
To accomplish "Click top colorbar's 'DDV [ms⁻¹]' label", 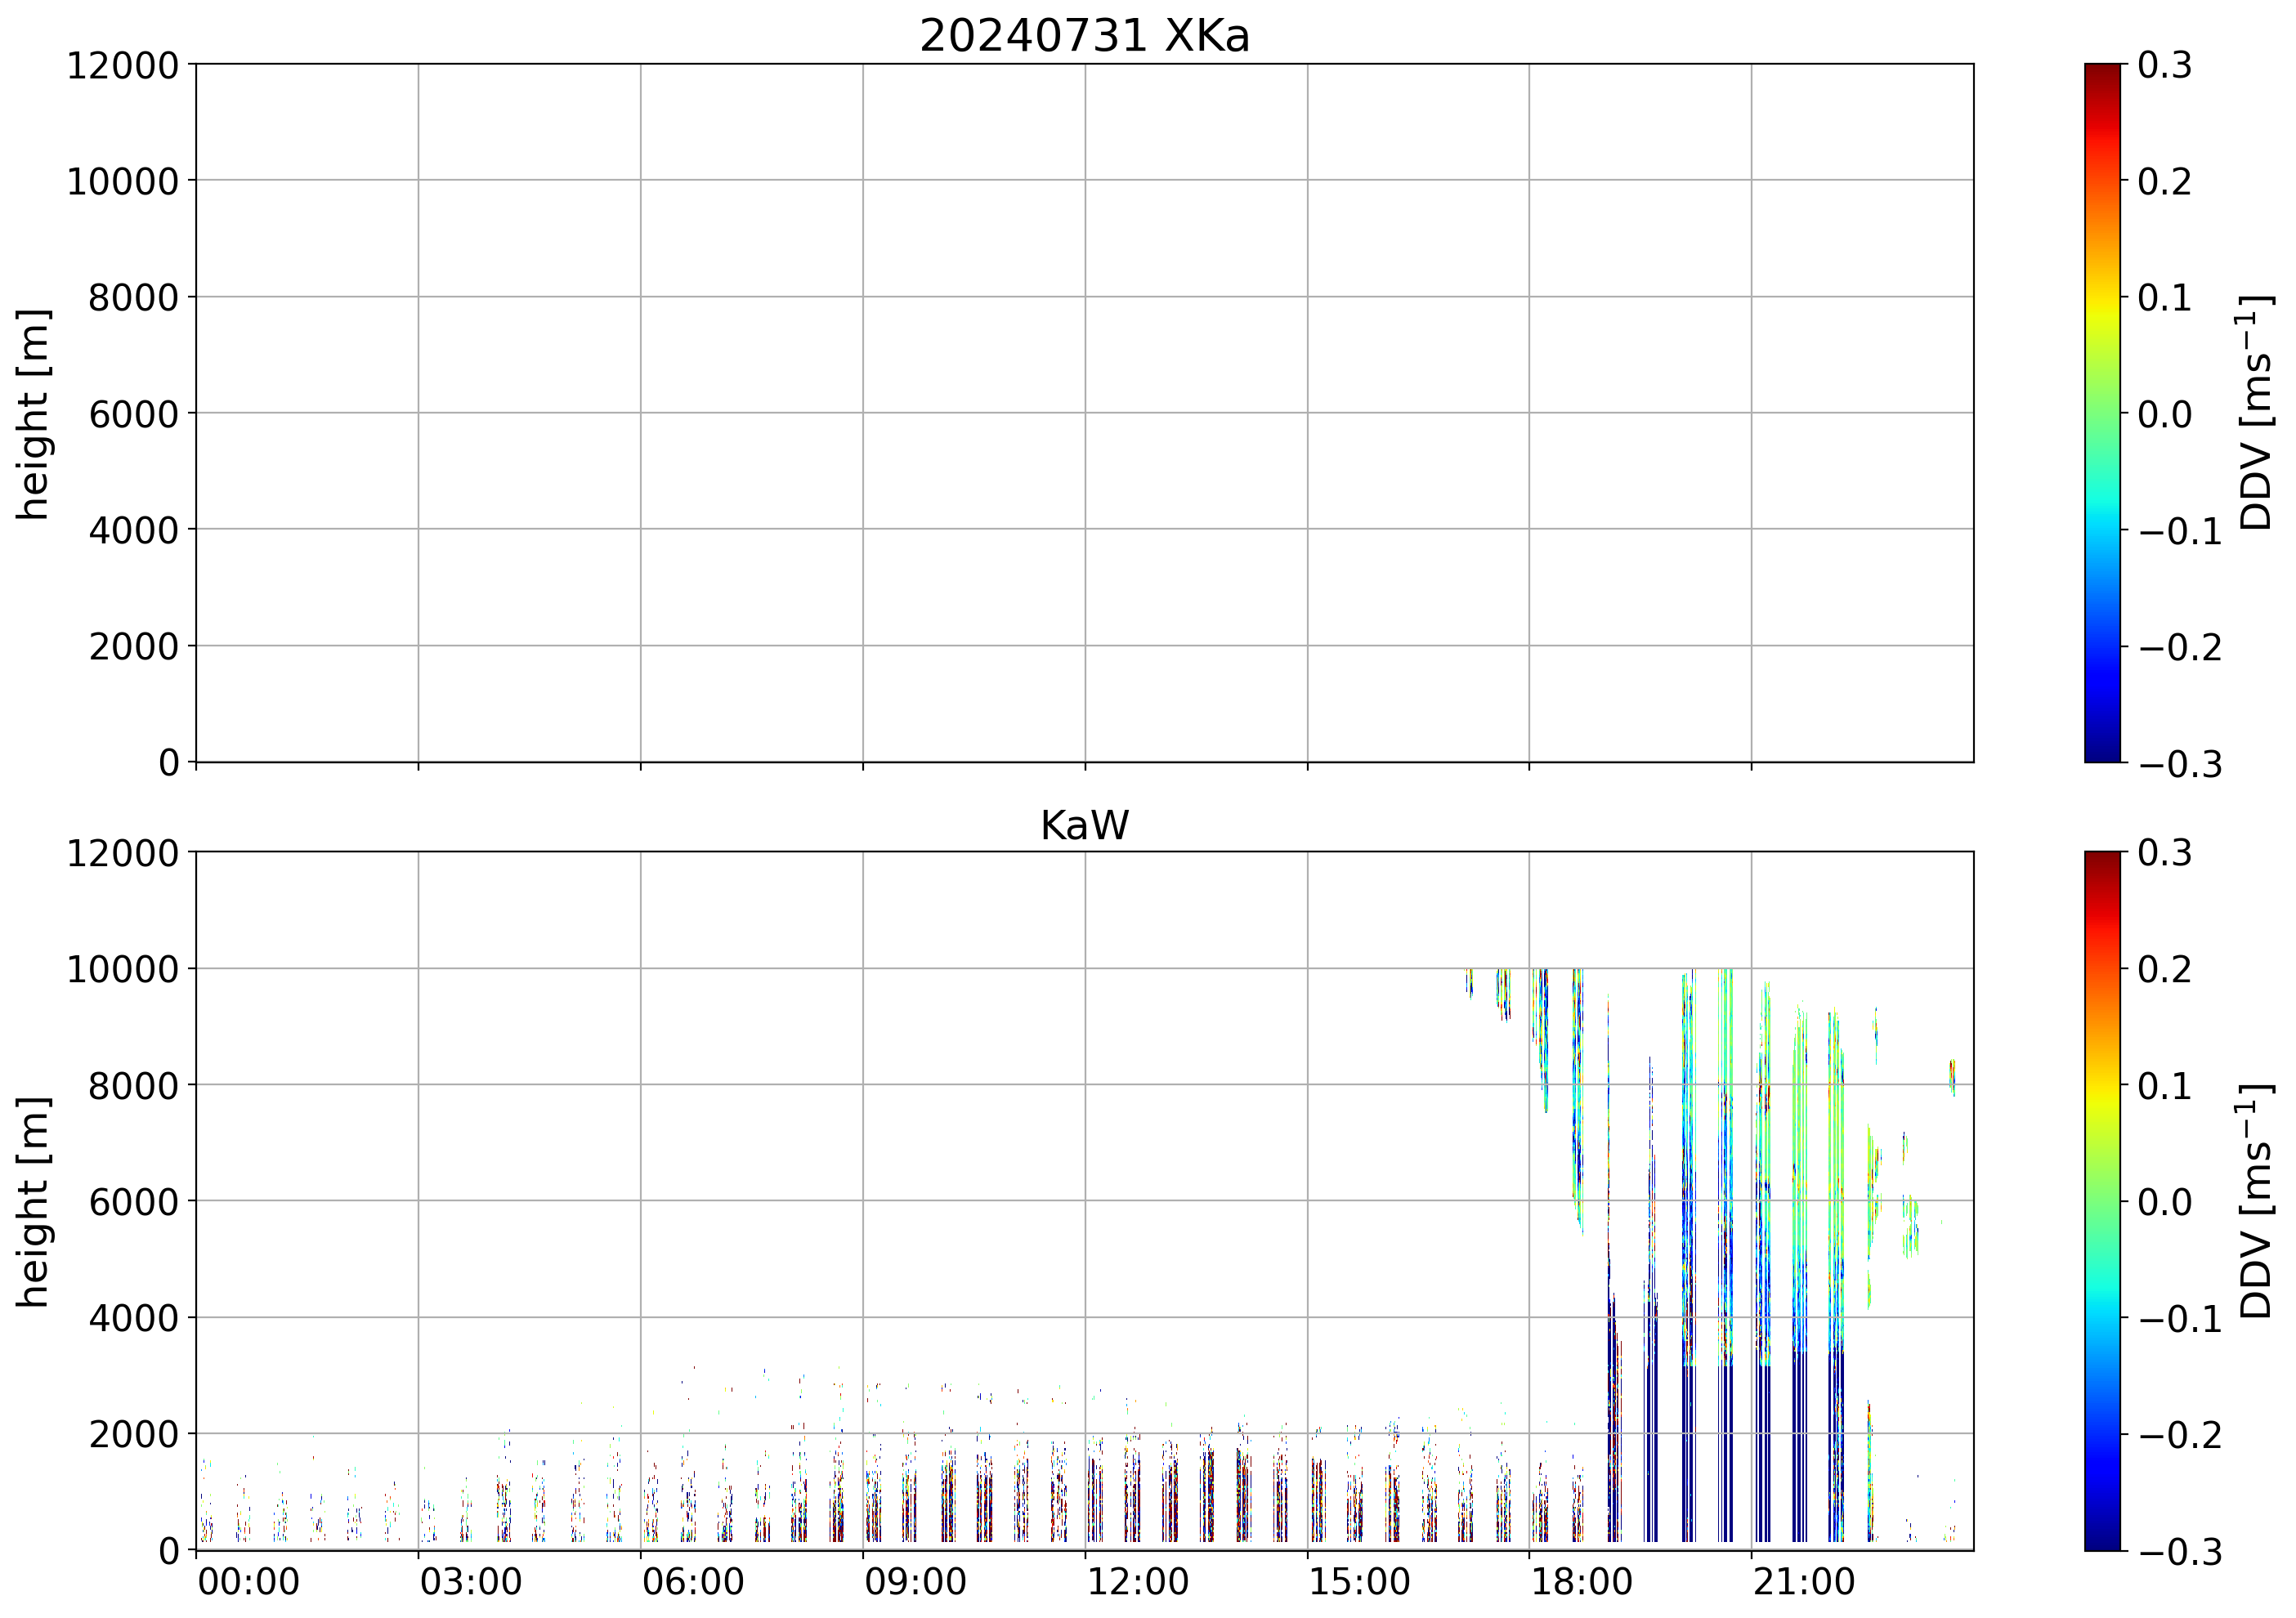I will coord(2256,412).
